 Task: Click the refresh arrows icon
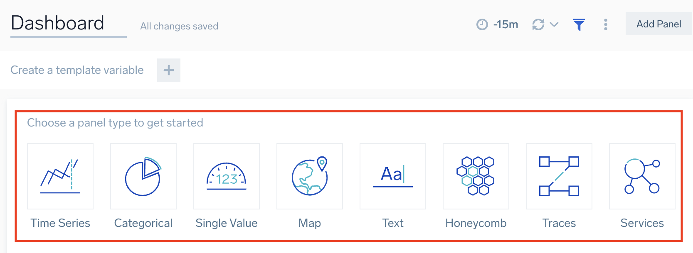[538, 24]
